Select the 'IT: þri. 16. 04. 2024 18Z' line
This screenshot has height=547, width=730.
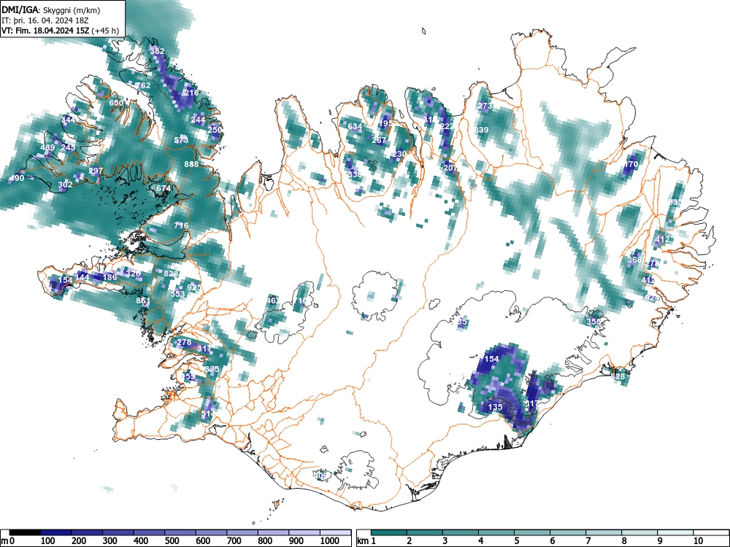45,20
